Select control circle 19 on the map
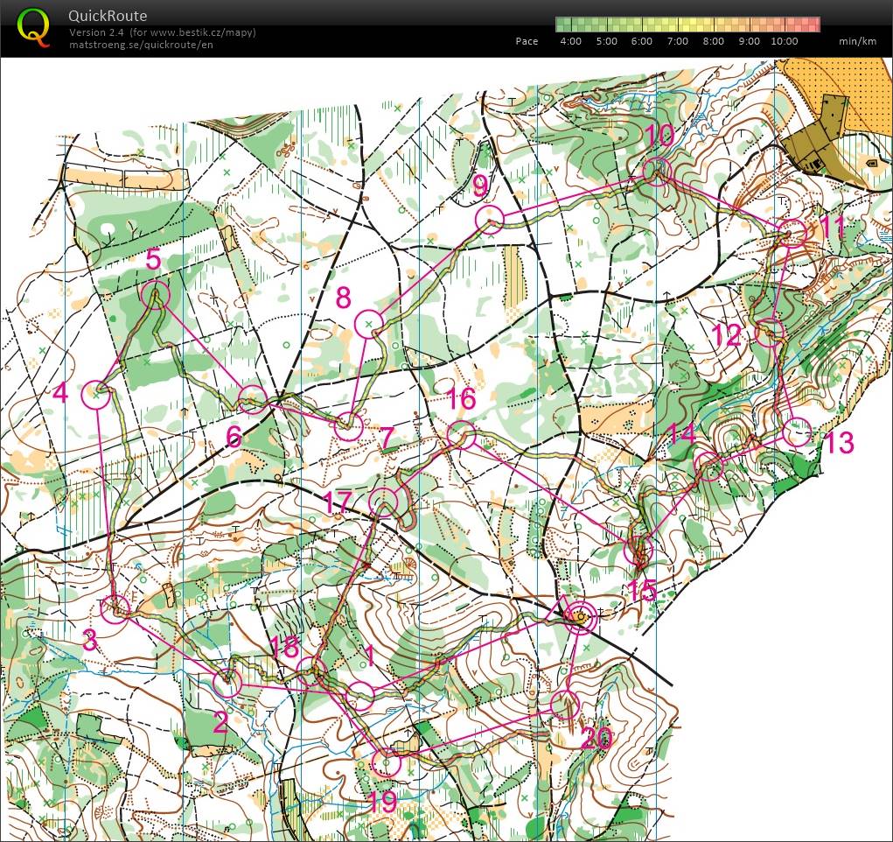The height and width of the screenshot is (842, 893). click(x=386, y=763)
